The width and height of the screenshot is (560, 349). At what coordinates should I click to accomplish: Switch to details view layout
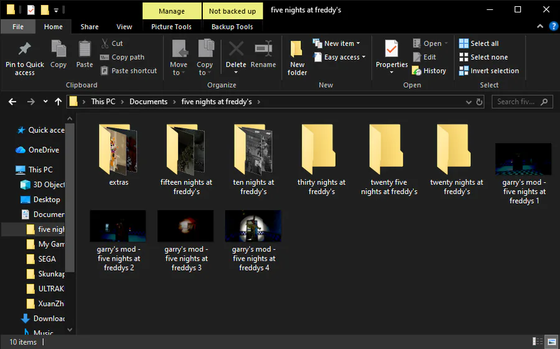click(538, 342)
